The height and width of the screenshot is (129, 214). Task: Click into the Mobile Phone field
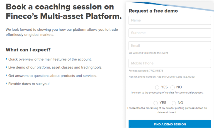[169, 63]
